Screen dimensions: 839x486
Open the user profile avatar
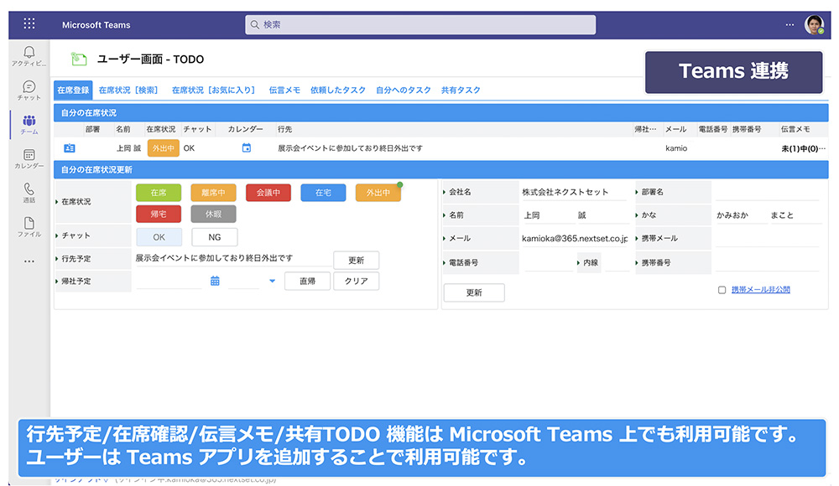point(815,24)
